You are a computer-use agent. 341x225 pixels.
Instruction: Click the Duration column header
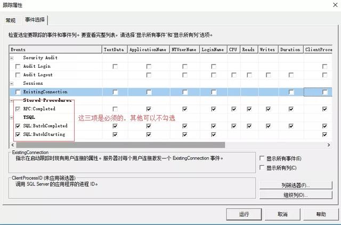click(291, 50)
